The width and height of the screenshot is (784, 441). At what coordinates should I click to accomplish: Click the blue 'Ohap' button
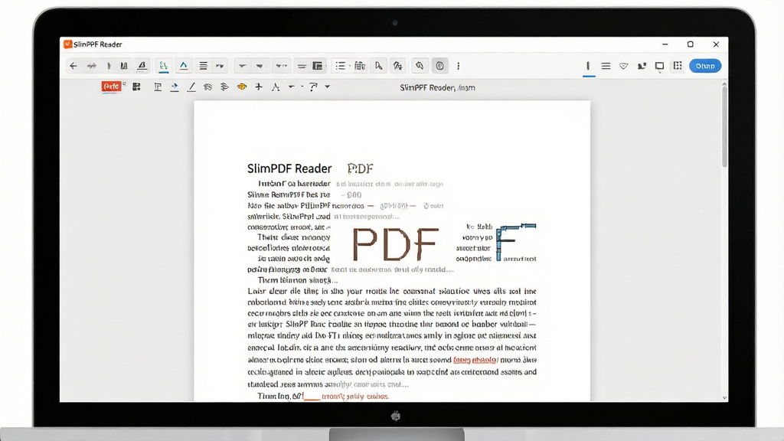coord(705,66)
